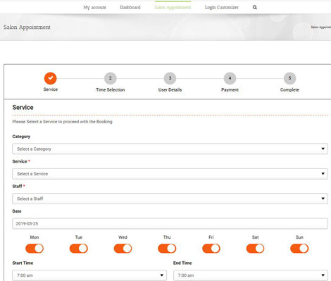This screenshot has height=281, width=331.
Task: Click the Payment step label
Action: (230, 89)
